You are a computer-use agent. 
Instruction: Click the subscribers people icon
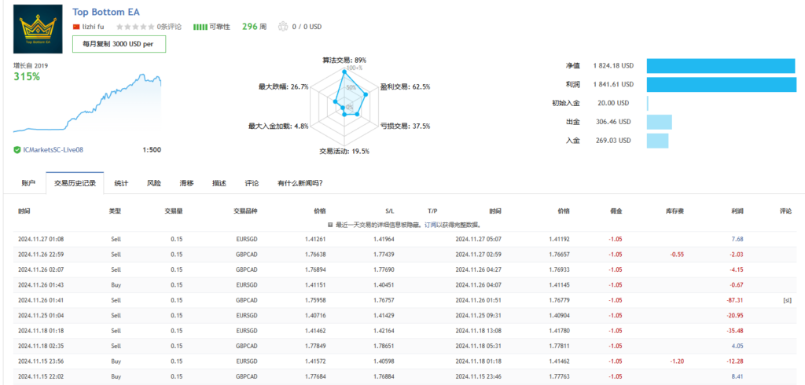(283, 27)
